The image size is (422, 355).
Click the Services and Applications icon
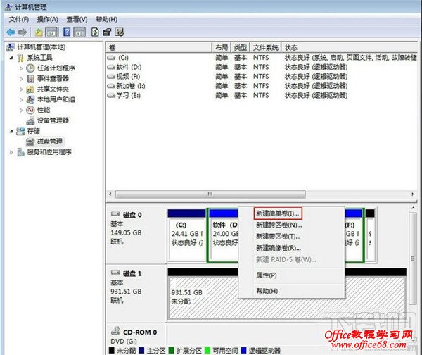point(20,152)
